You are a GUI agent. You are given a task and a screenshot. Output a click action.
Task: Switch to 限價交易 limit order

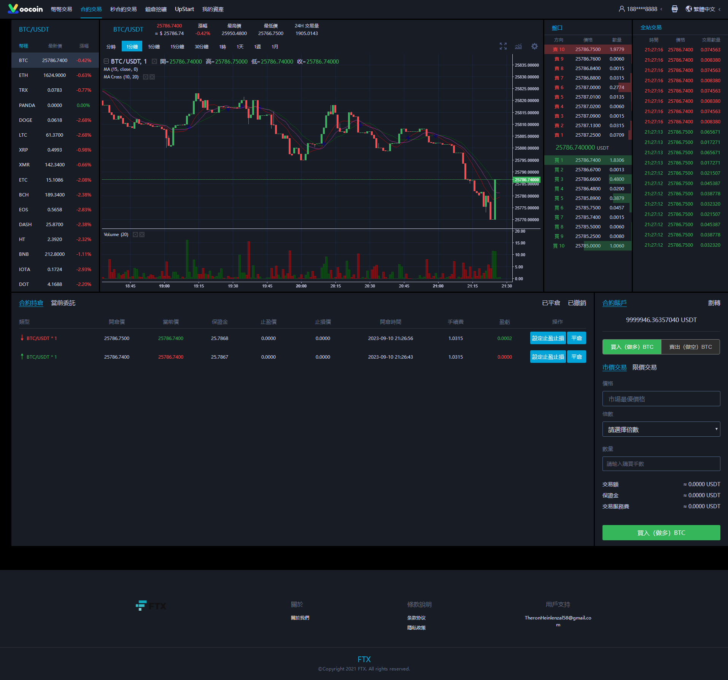[x=644, y=367]
